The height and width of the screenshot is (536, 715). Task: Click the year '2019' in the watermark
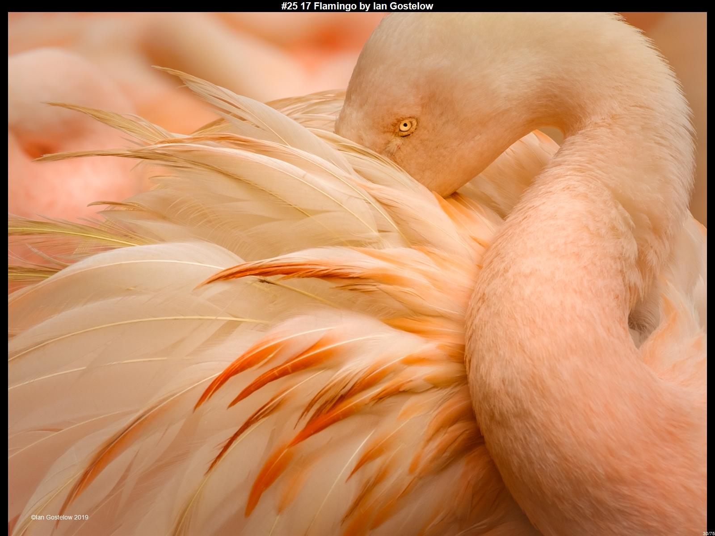pyautogui.click(x=81, y=517)
